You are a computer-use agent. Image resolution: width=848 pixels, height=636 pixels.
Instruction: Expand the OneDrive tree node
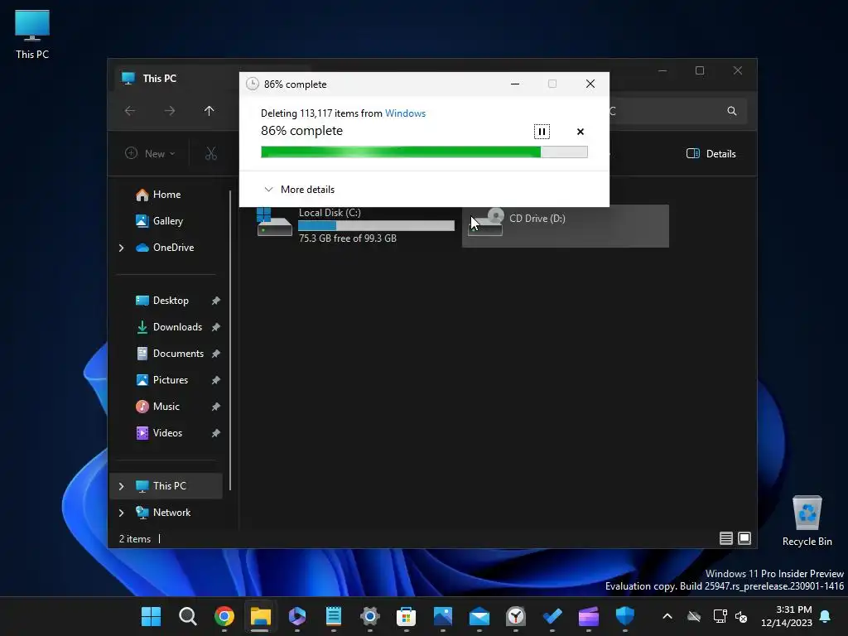[122, 248]
